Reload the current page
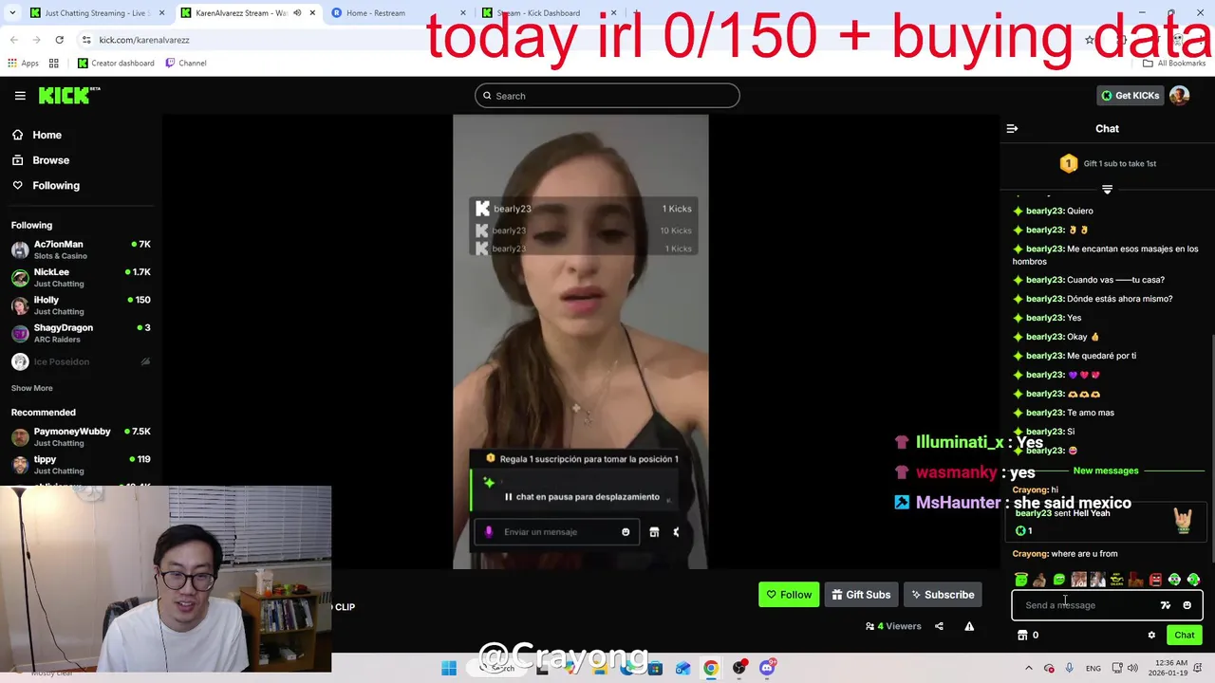The width and height of the screenshot is (1215, 683). point(59,40)
